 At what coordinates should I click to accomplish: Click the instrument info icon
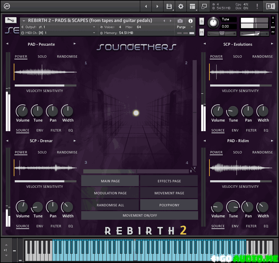[x=190, y=21]
